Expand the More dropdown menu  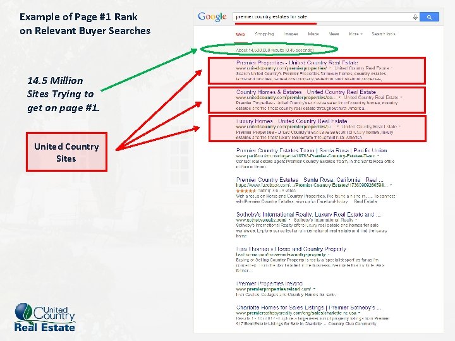[x=355, y=34]
